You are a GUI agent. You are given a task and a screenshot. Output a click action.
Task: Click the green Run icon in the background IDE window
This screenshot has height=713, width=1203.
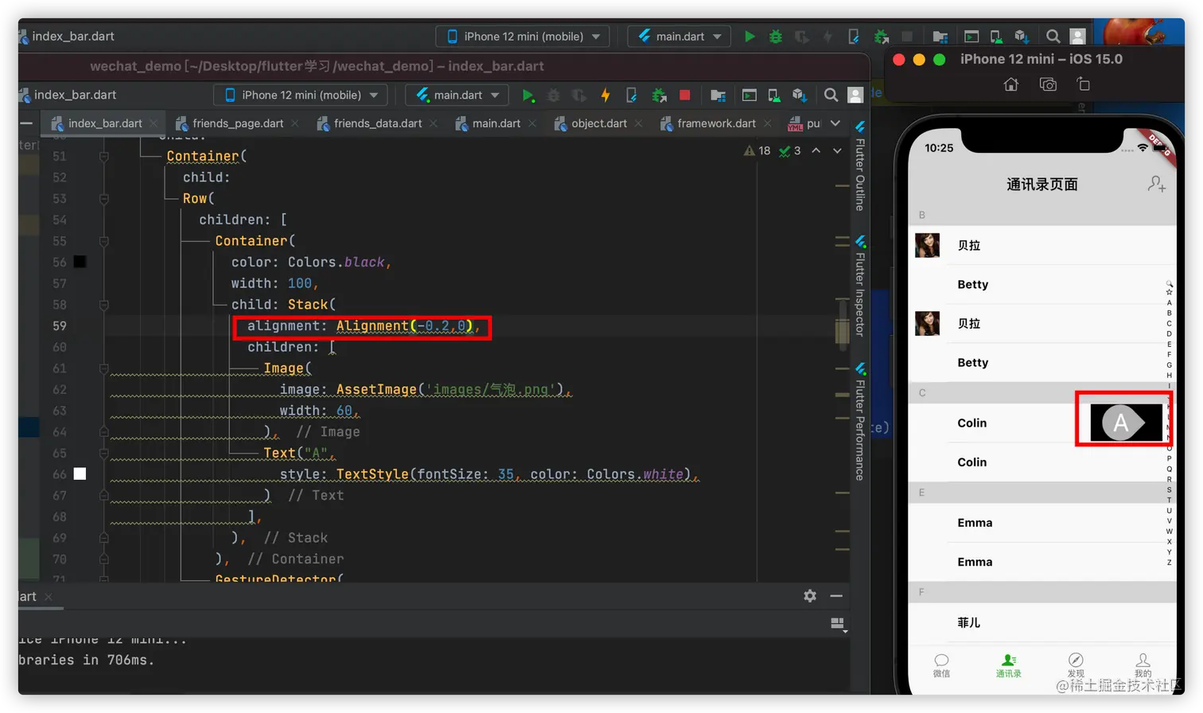[749, 37]
